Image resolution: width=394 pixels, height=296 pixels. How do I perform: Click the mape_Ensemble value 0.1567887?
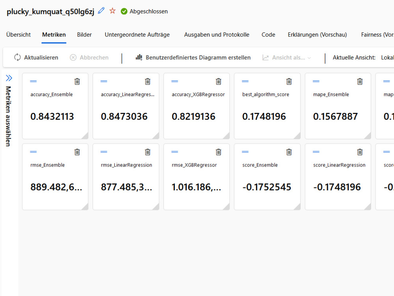click(335, 116)
